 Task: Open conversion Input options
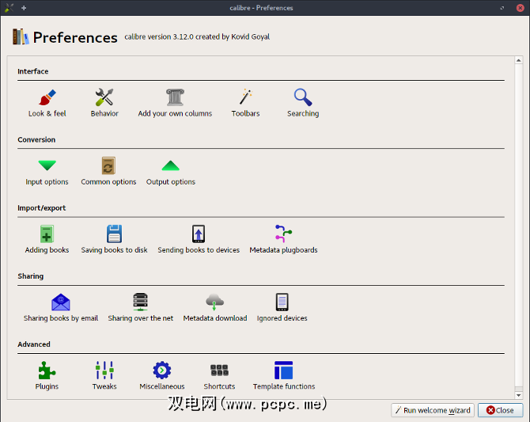click(x=47, y=166)
